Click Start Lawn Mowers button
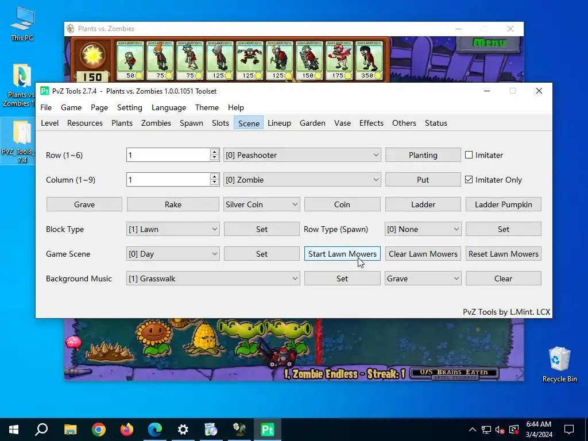Image resolution: width=588 pixels, height=441 pixels. point(342,254)
